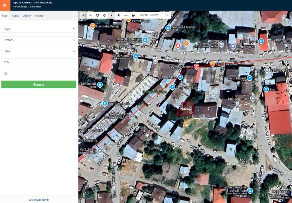292x203 pixels.
Task: Click Bim store marker
Action: coord(266,89)
